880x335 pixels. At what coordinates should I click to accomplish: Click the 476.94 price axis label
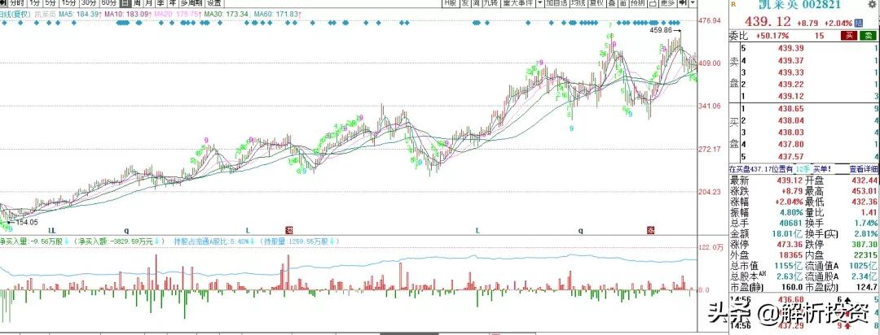tap(710, 20)
